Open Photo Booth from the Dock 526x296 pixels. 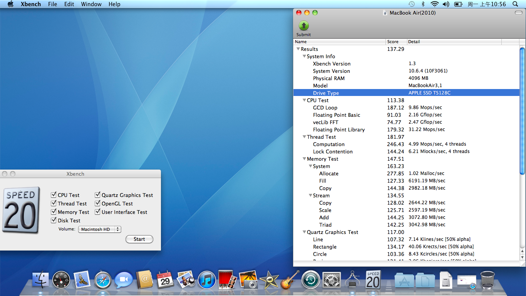pos(227,279)
